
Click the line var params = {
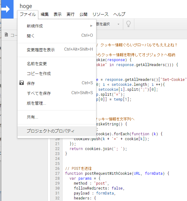point(85,178)
